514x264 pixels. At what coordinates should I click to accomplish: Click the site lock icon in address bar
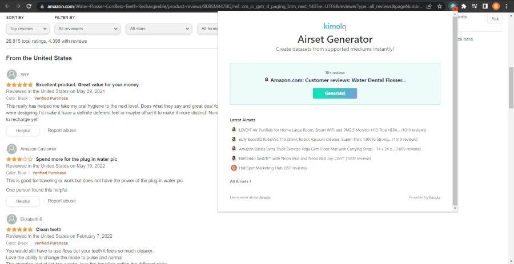(42, 6)
